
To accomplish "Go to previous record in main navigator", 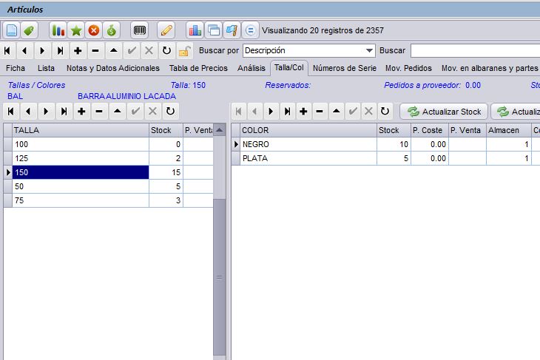I will tap(24, 51).
